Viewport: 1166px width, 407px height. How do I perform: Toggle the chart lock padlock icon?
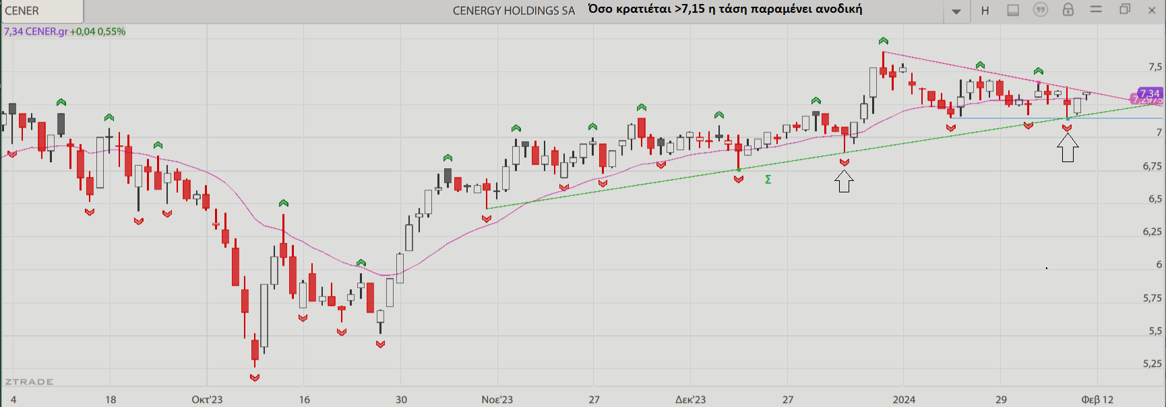click(x=1068, y=9)
